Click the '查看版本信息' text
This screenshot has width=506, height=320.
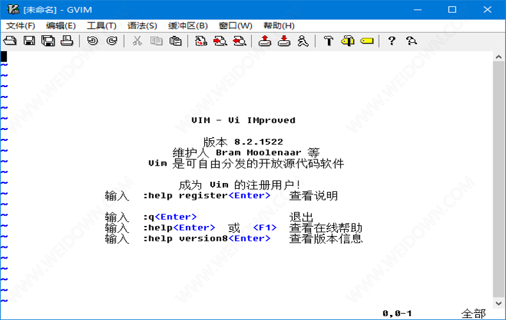coord(325,238)
